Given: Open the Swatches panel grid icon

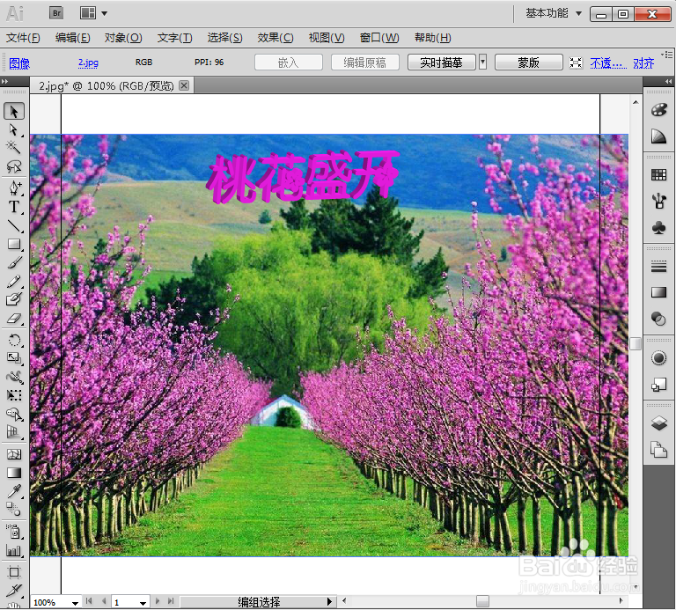Looking at the screenshot, I should tap(658, 174).
